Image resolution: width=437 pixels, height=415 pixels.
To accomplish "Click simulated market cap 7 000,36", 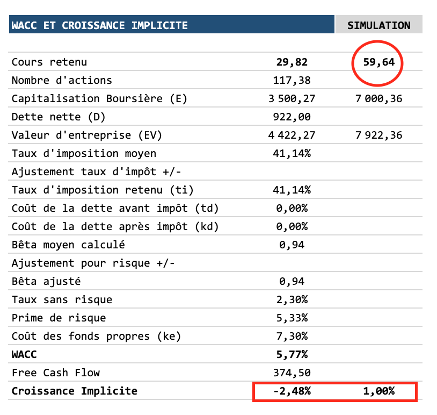I will (378, 99).
